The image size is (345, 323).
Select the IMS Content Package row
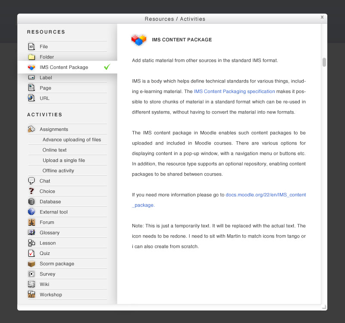click(67, 67)
